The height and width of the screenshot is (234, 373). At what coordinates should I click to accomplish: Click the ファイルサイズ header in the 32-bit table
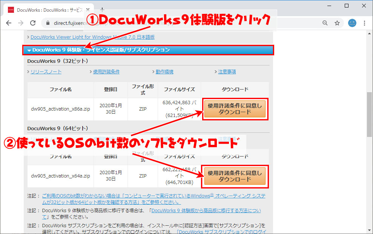180,90
